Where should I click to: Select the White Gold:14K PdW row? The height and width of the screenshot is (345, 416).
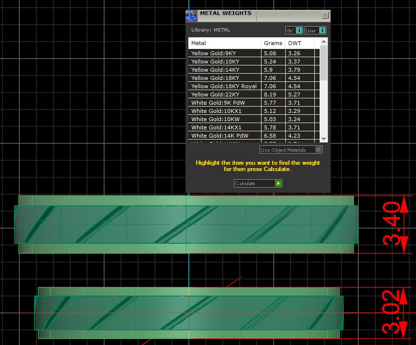point(254,135)
